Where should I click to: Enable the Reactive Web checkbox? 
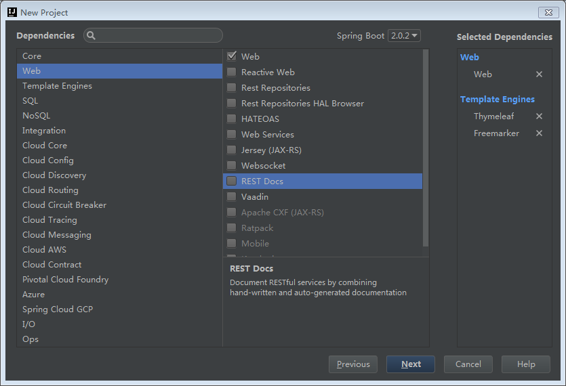231,72
